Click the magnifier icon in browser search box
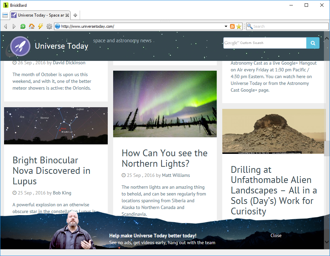 (x=250, y=26)
